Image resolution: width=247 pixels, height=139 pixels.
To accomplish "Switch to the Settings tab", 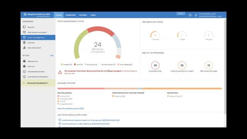I will [83, 15].
